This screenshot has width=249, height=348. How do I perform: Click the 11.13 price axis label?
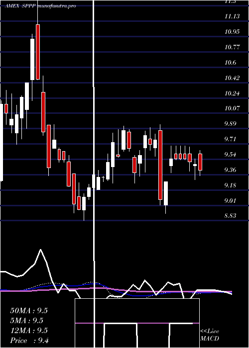click(232, 16)
